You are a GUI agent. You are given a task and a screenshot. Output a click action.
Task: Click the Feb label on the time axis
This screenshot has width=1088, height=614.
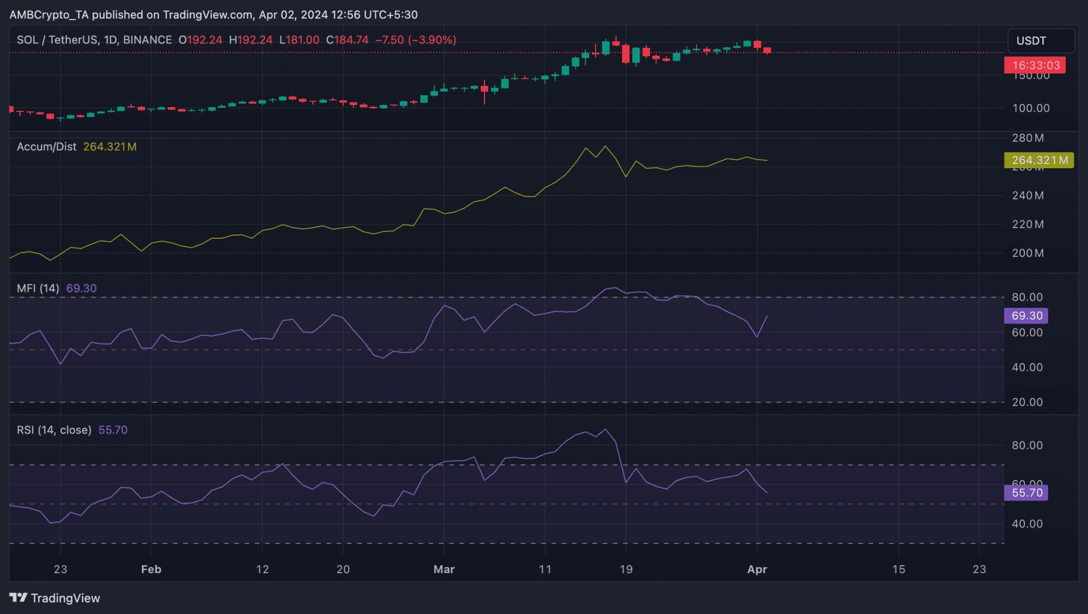pos(151,569)
